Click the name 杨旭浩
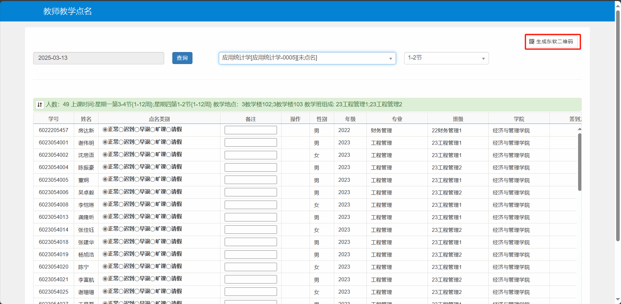Viewport: 621px width, 304px height. pos(86,255)
